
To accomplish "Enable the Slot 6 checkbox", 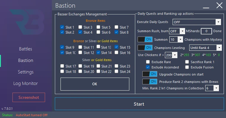I will coord(98,32).
